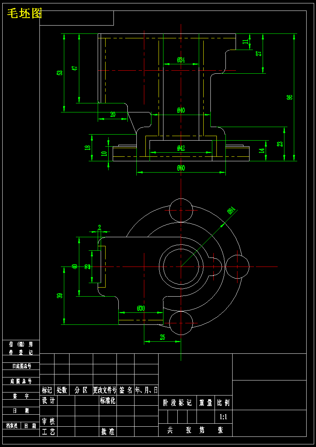Click the title block cell 批准
Viewport: 316px width, 447px height.
click(108, 432)
